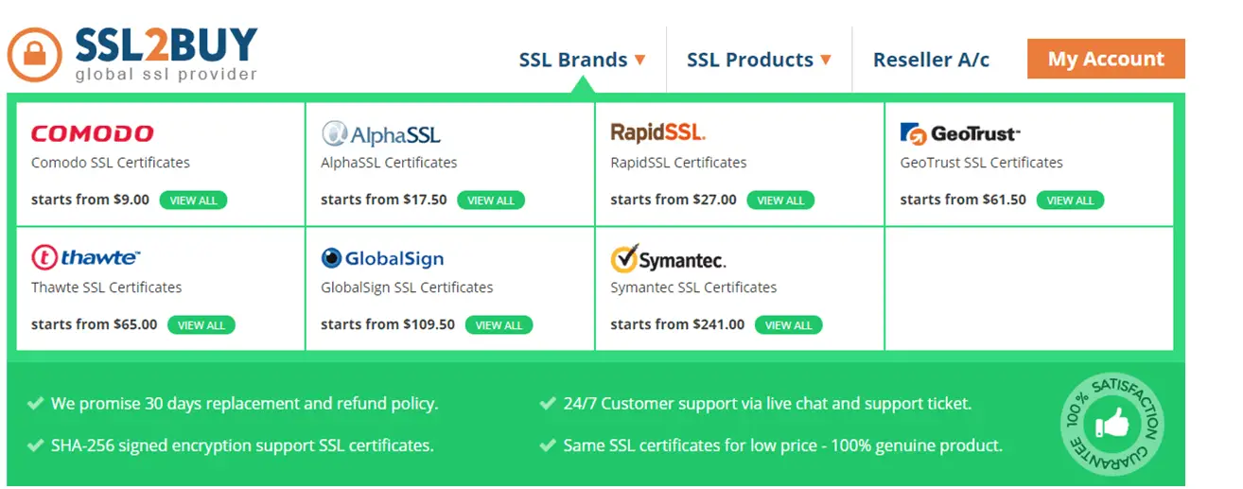Image resolution: width=1243 pixels, height=489 pixels.
Task: Click the 'Thawte SSL Certificates' text
Action: pos(106,288)
